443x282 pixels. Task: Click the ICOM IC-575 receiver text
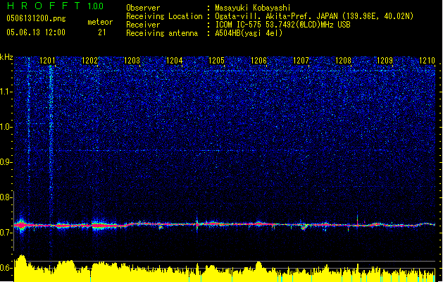(x=282, y=25)
